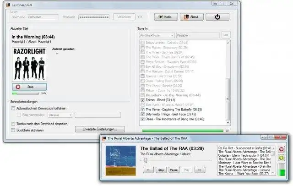Image resolution: width=293 pixels, height=186 pixels.
Task: Uncheck The Verve - Catching The Butterfly
Action: pyautogui.click(x=142, y=109)
